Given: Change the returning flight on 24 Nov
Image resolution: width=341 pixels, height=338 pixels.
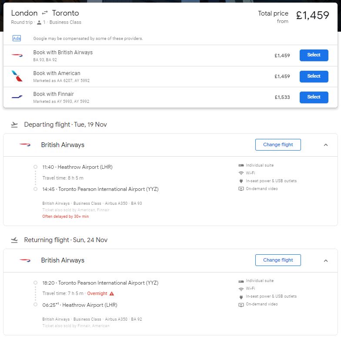Looking at the screenshot, I should coord(278,260).
